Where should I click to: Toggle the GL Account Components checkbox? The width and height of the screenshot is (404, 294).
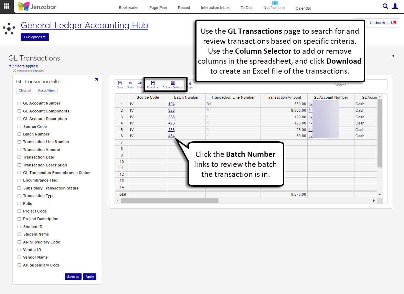point(19,111)
